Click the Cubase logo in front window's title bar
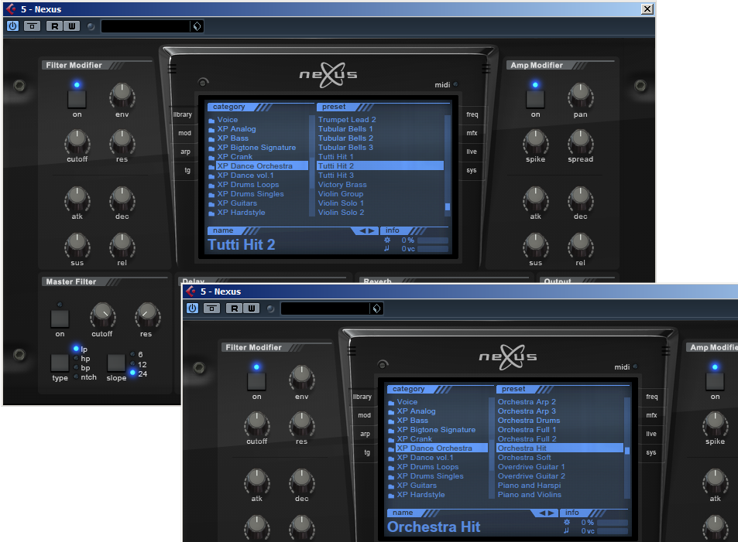The image size is (738, 542). tap(191, 291)
